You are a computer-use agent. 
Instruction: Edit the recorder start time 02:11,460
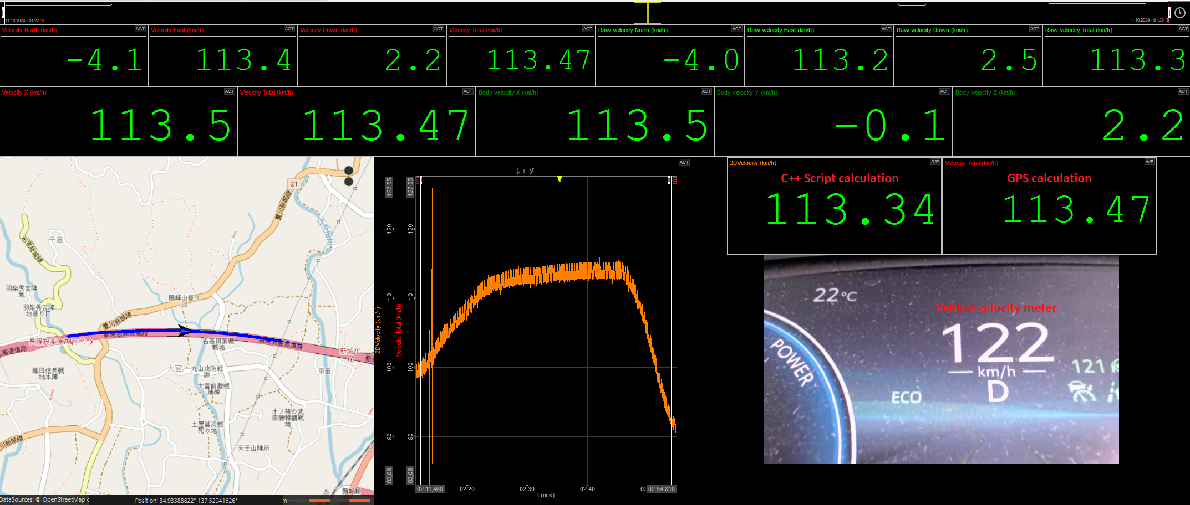[x=430, y=489]
